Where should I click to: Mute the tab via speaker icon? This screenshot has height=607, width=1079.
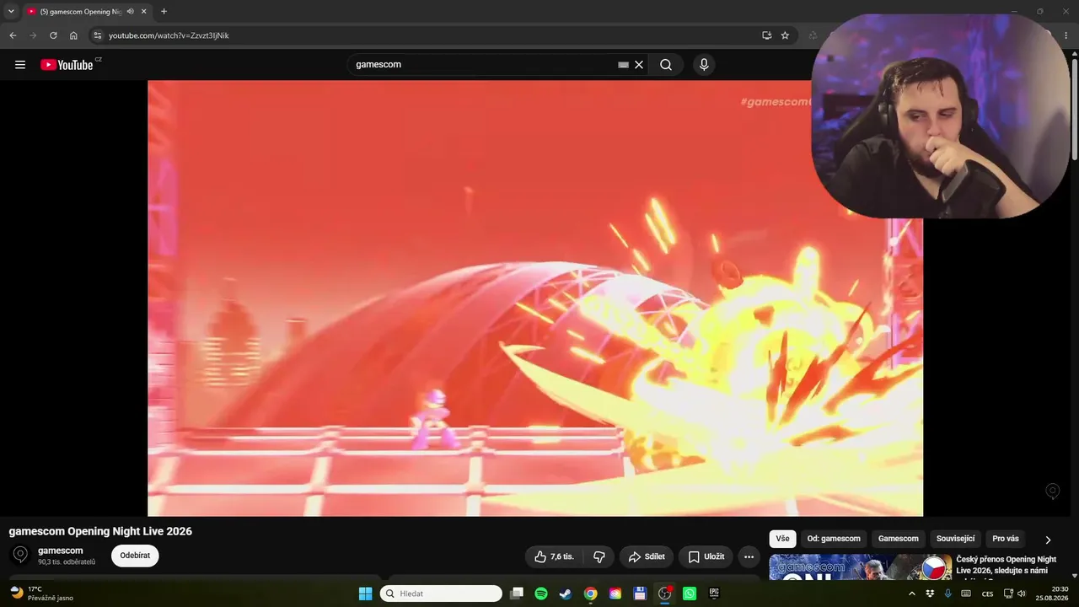coord(130,12)
